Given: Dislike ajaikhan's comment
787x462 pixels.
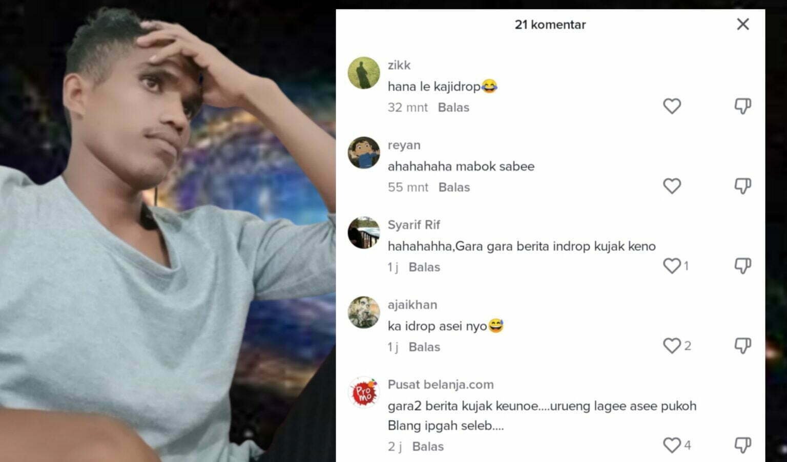Looking at the screenshot, I should pos(742,346).
